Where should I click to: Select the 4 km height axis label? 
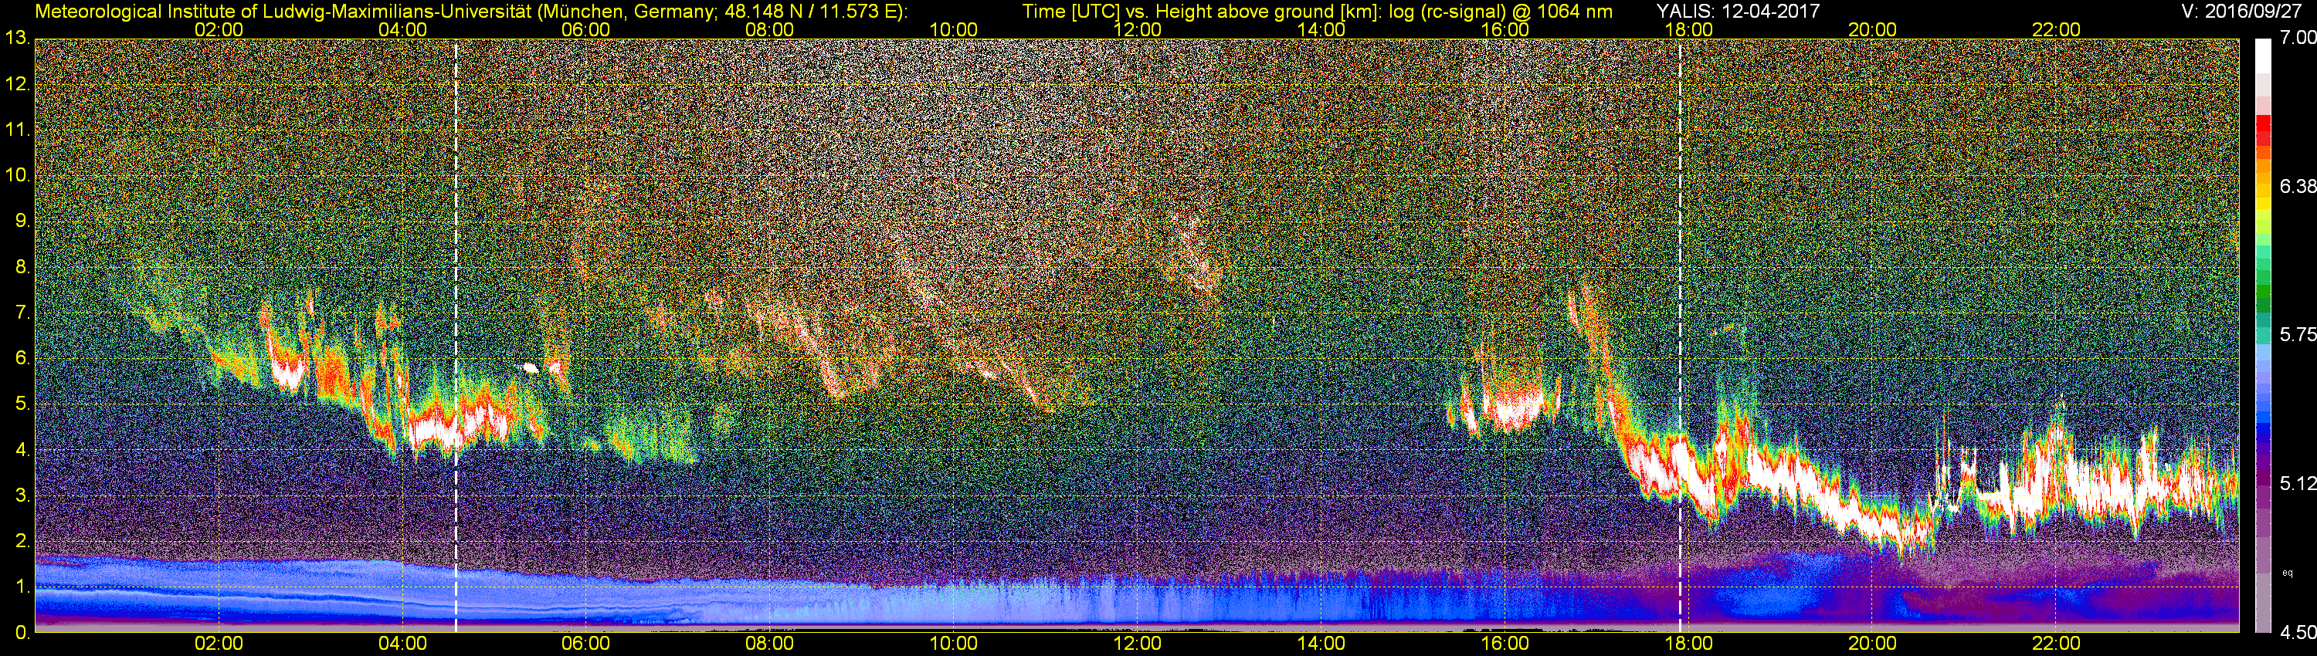pos(22,450)
